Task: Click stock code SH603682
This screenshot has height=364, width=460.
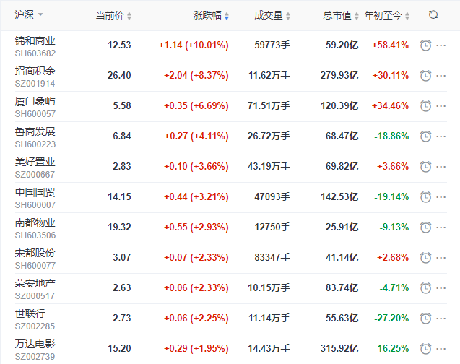Action: click(35, 53)
